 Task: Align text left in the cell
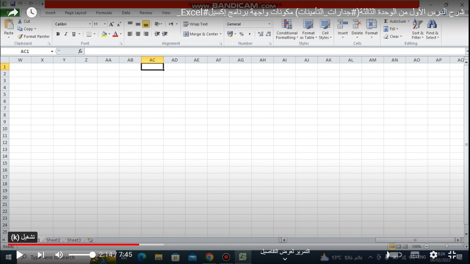[x=130, y=34]
